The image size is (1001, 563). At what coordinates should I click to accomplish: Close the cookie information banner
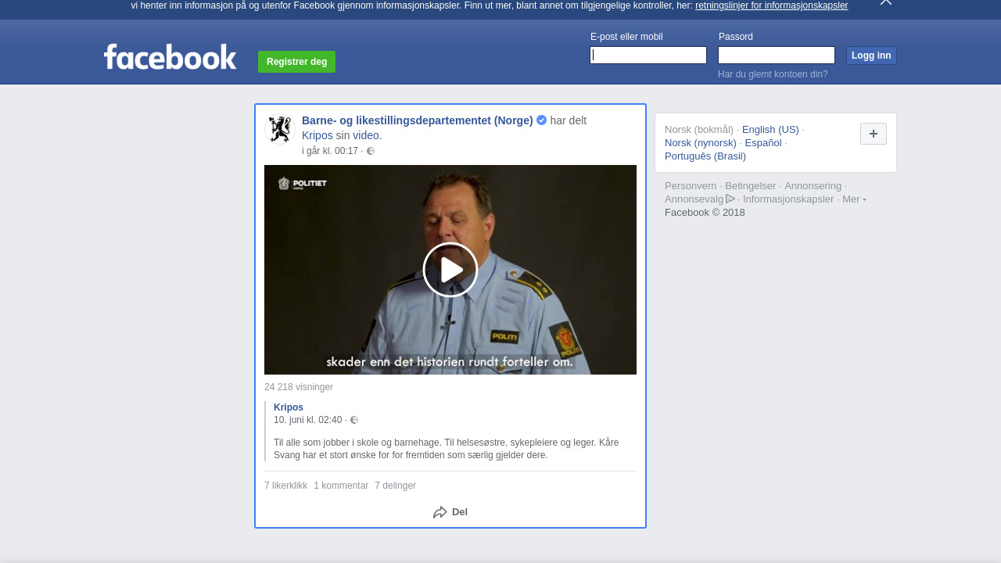885,2
